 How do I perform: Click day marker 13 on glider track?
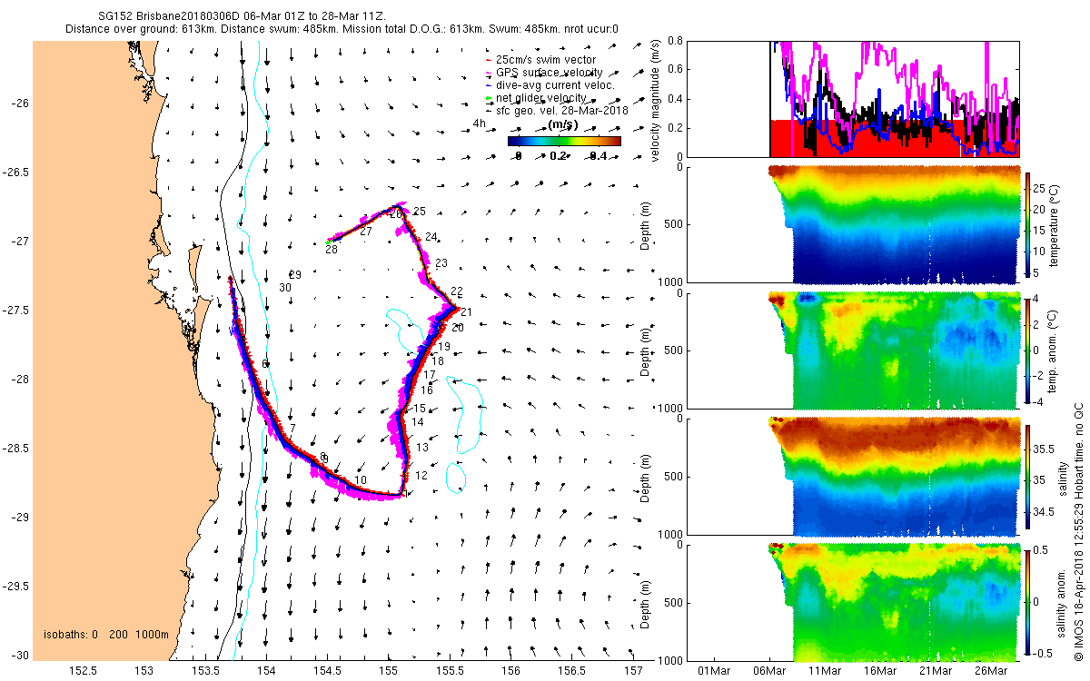click(422, 449)
